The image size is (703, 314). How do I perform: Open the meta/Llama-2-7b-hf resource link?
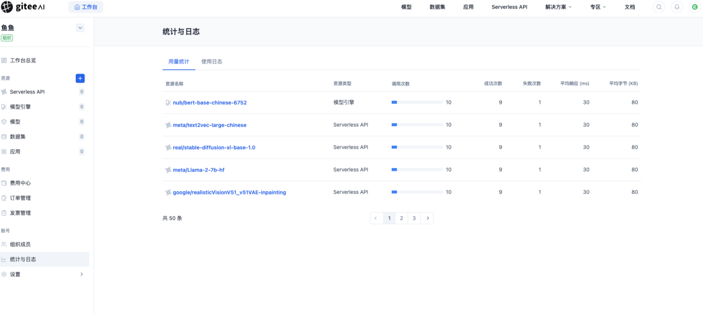[198, 170]
